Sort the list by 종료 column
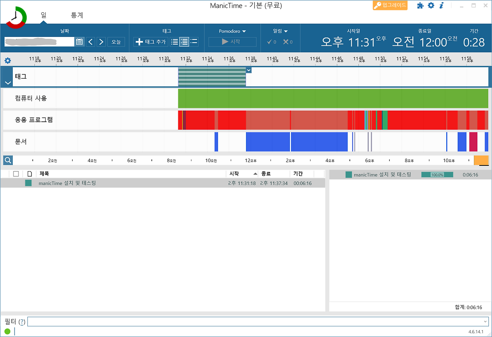Image resolution: width=492 pixels, height=337 pixels. pos(274,174)
